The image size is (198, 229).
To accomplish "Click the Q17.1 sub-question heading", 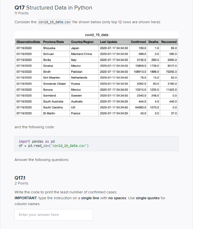I will click(20, 178).
